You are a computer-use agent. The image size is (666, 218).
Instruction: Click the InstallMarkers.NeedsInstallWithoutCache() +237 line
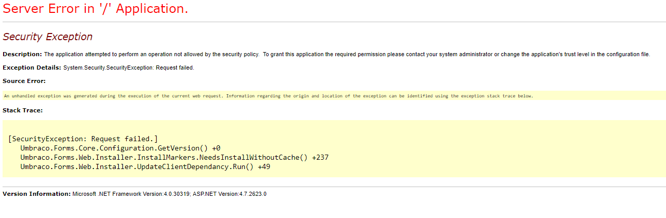click(x=175, y=158)
